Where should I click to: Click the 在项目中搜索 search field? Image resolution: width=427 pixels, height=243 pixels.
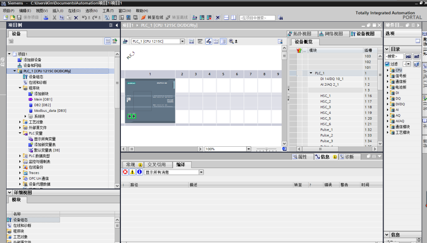pos(257,18)
